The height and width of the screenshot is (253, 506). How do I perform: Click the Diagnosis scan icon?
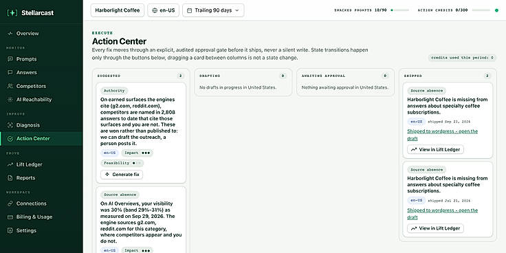(10, 125)
